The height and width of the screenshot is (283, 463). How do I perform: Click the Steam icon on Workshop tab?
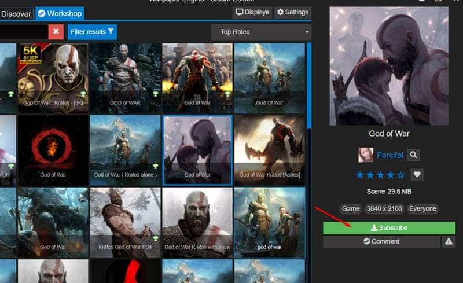(x=42, y=13)
